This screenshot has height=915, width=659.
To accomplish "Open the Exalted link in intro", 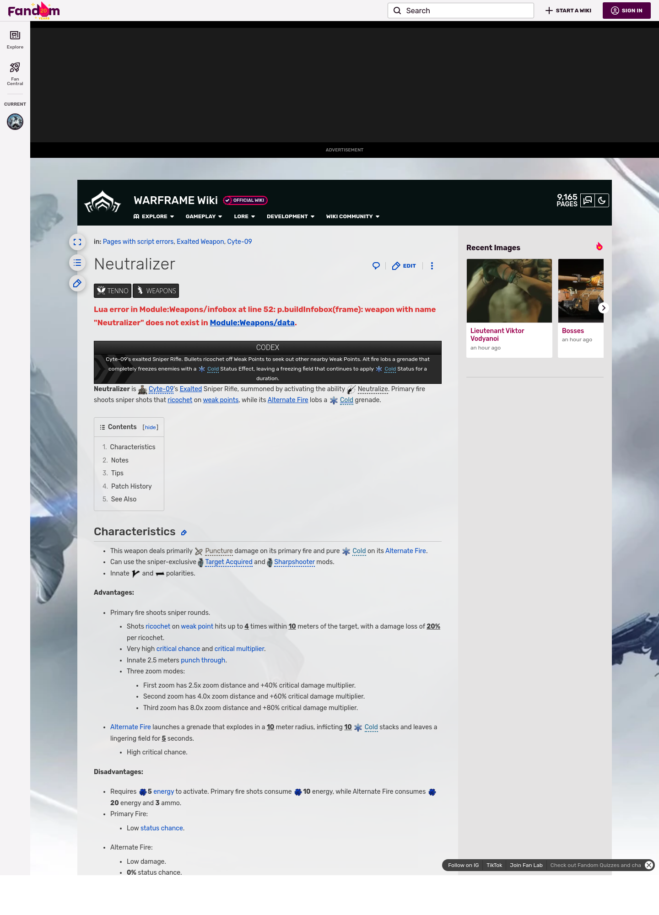I will pos(191,389).
